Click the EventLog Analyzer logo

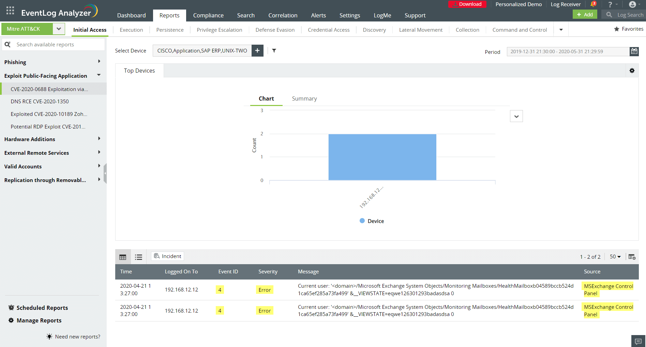pyautogui.click(x=60, y=11)
